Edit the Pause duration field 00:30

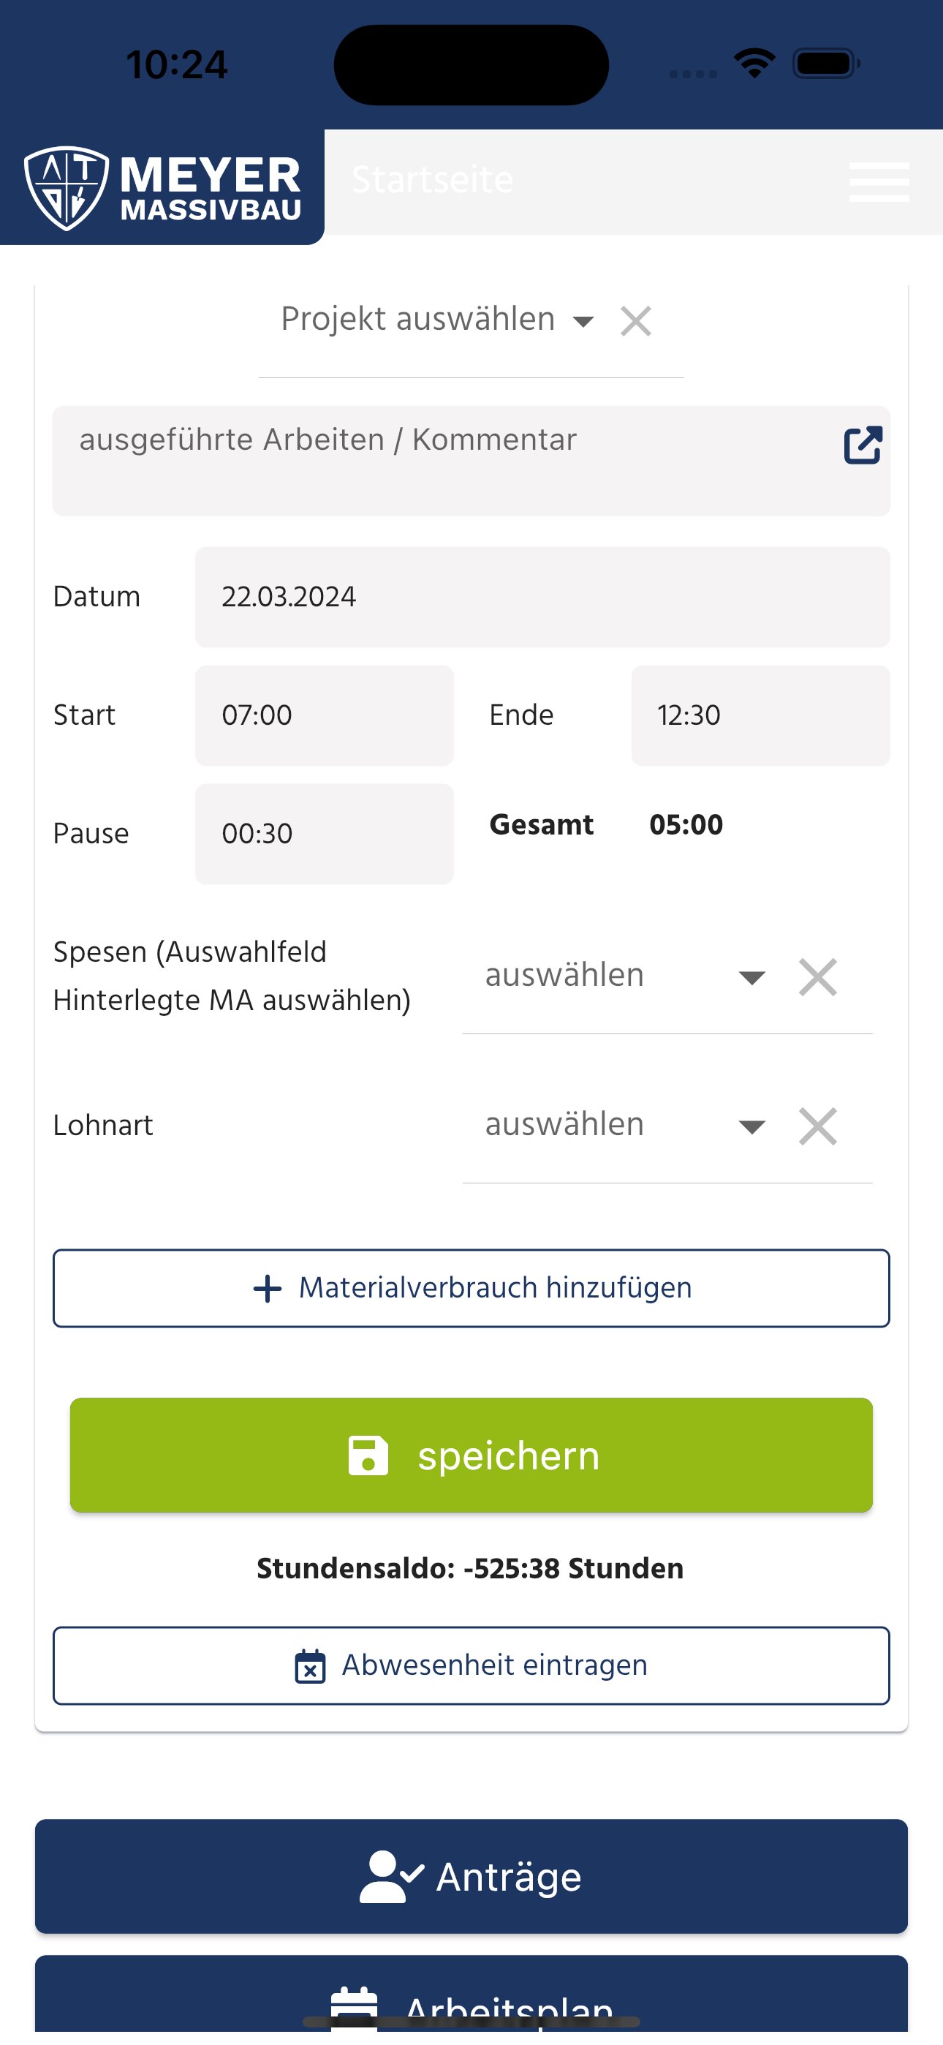pos(324,834)
